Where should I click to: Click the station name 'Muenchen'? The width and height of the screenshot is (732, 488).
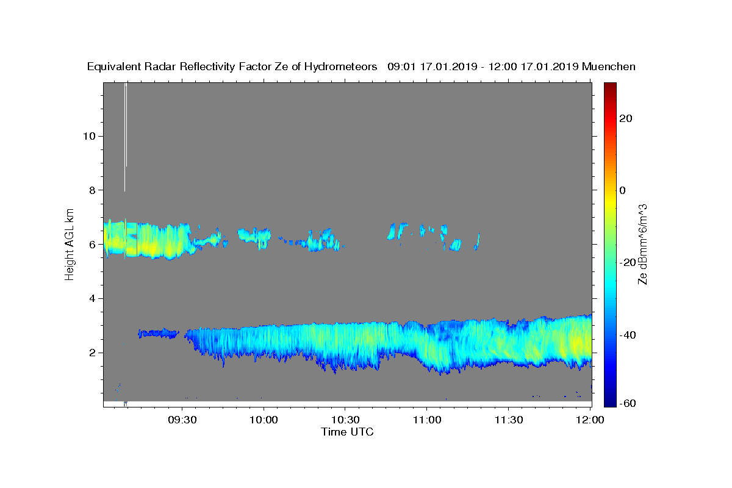[609, 66]
